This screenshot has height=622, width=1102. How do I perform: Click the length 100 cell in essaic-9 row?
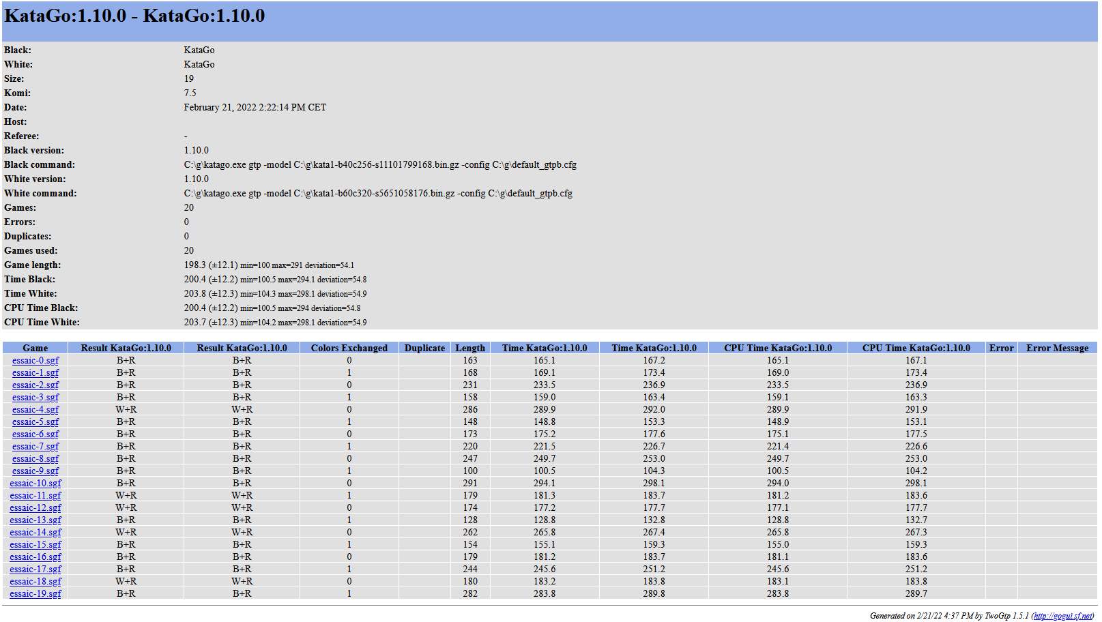[x=470, y=471]
